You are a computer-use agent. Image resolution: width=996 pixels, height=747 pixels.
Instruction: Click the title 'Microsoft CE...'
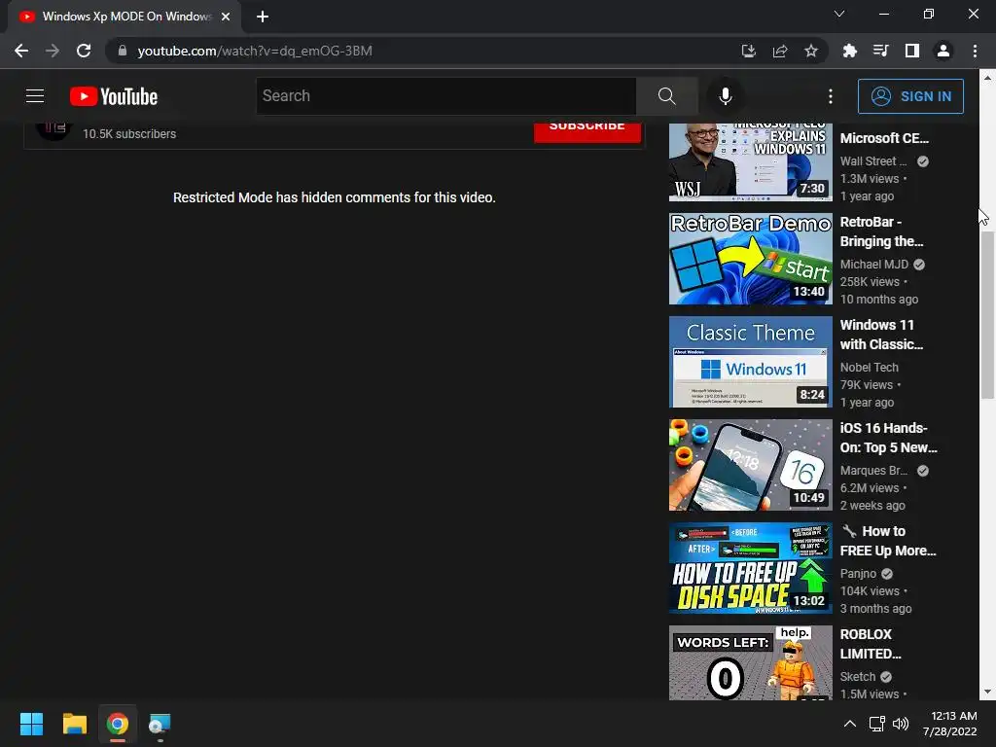coord(884,138)
